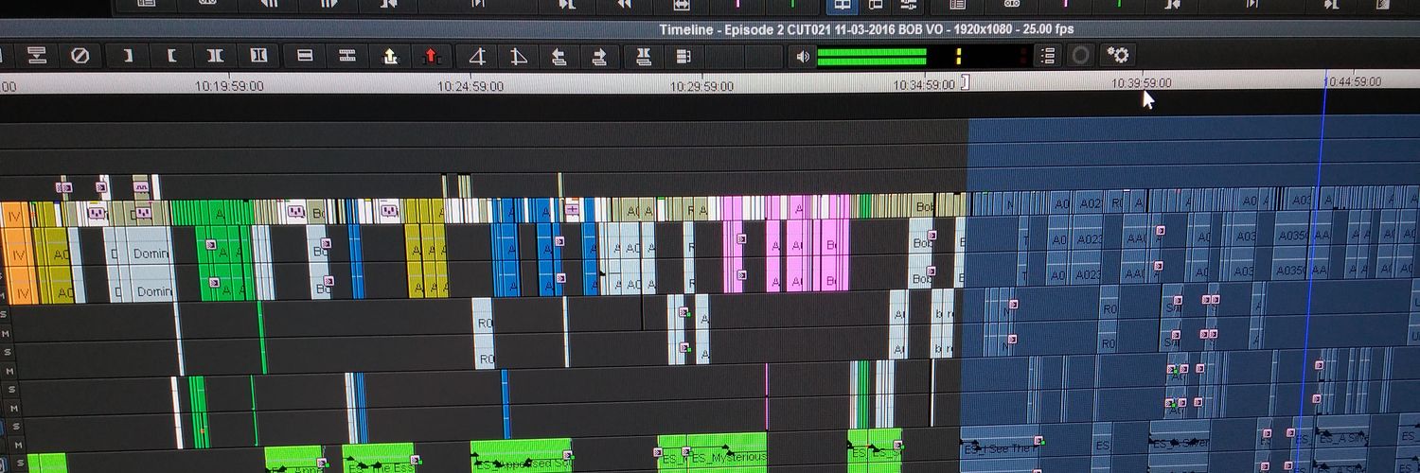Click the Select Right arrow button

tap(600, 57)
